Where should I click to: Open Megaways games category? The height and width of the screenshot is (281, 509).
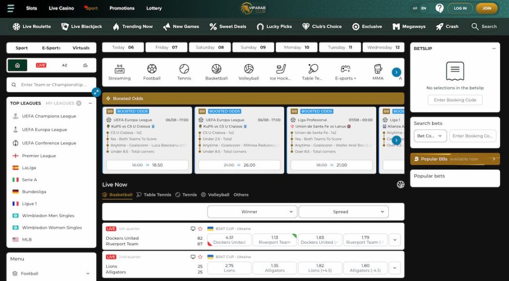(409, 27)
